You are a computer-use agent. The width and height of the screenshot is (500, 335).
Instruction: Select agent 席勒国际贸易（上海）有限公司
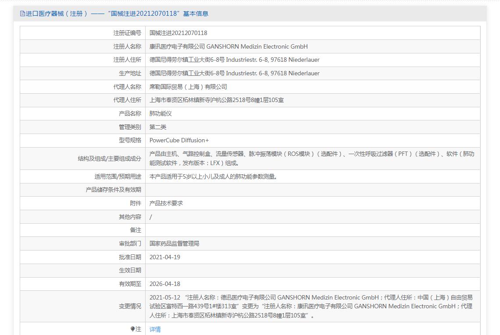tap(188, 87)
